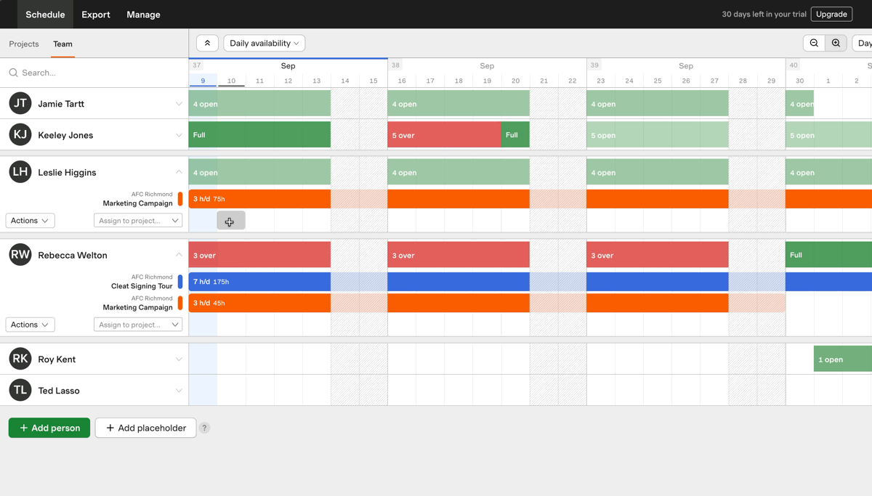Click the Upgrade button
The width and height of the screenshot is (872, 496).
(831, 15)
